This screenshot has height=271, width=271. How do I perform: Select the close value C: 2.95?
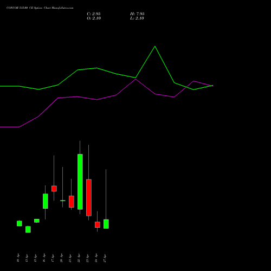click(94, 14)
